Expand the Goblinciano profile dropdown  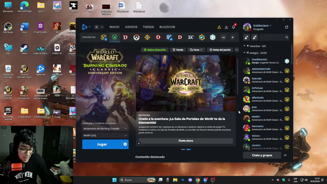click(262, 26)
